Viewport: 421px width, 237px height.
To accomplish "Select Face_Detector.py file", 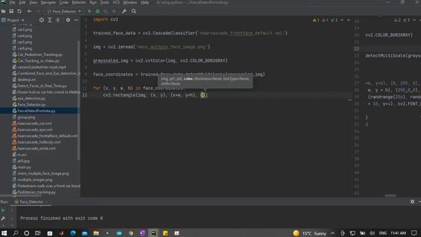I will tap(32, 105).
